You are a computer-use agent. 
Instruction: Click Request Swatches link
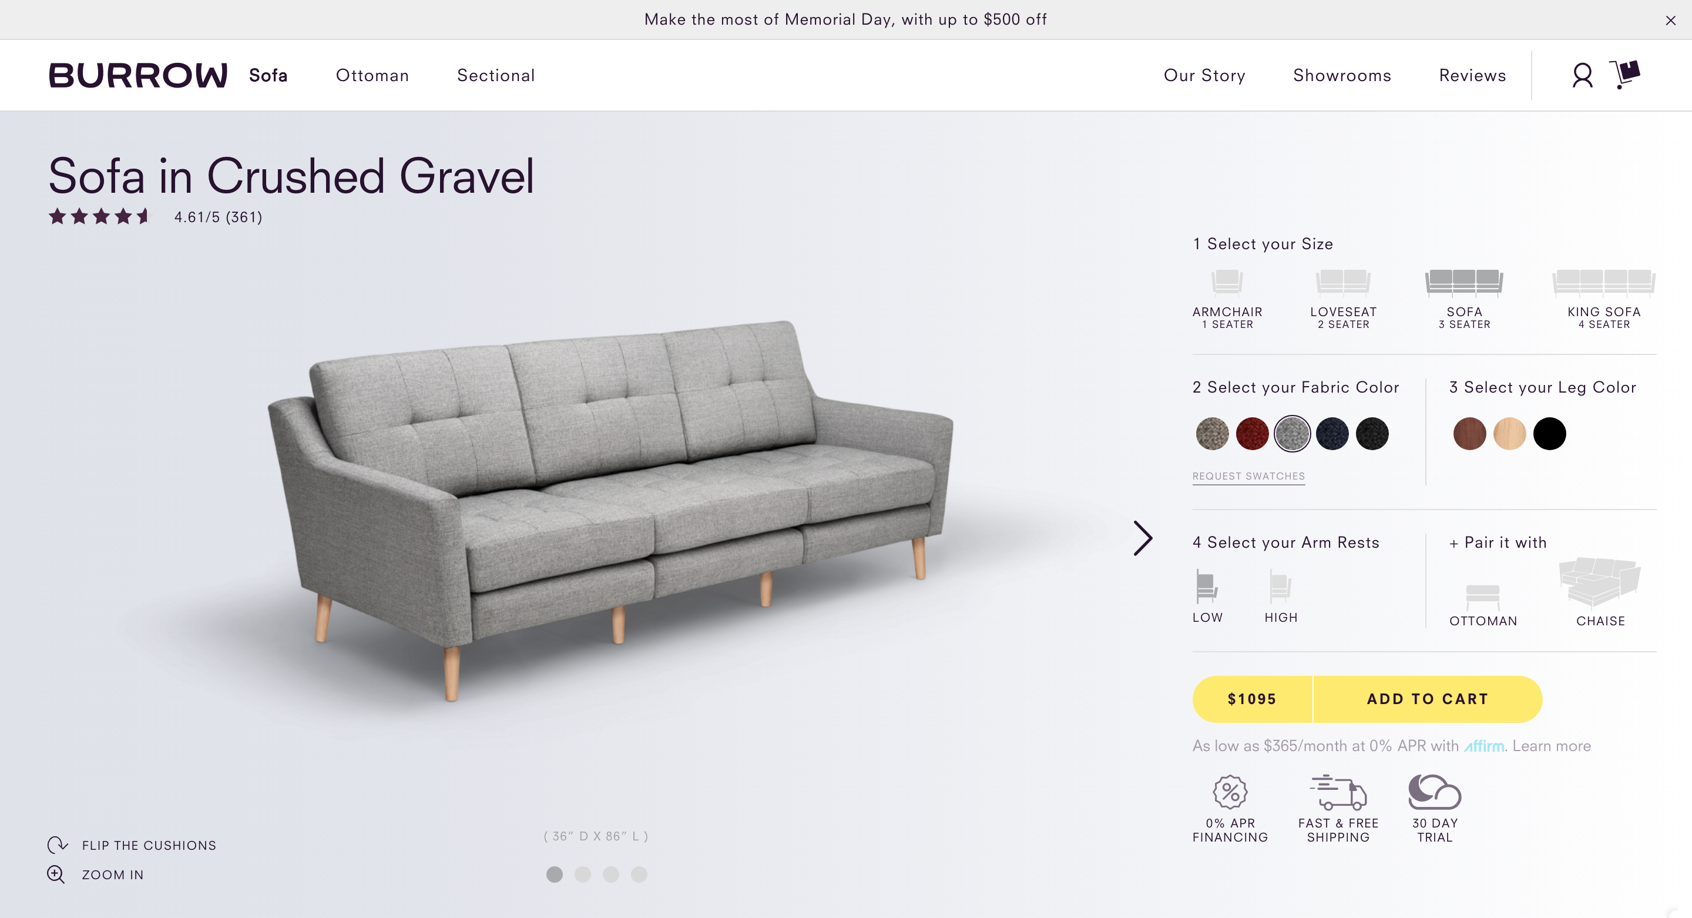click(1248, 475)
